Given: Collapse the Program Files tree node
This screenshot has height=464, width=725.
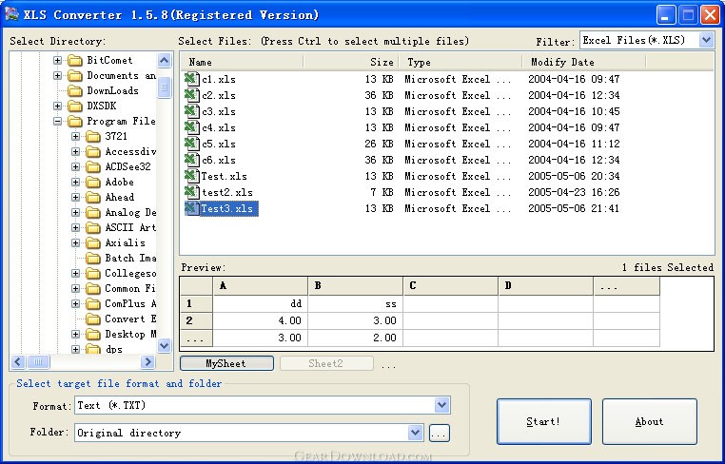Looking at the screenshot, I should point(58,122).
